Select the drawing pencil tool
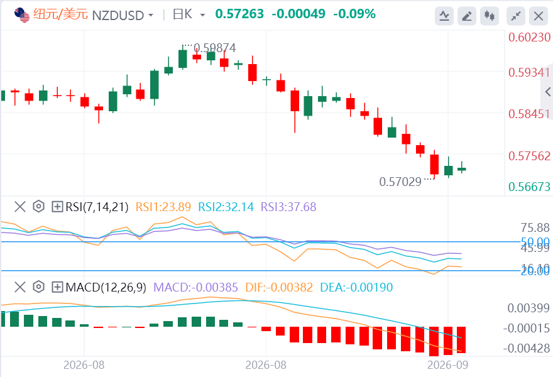Image resolution: width=553 pixels, height=377 pixels. (x=466, y=16)
